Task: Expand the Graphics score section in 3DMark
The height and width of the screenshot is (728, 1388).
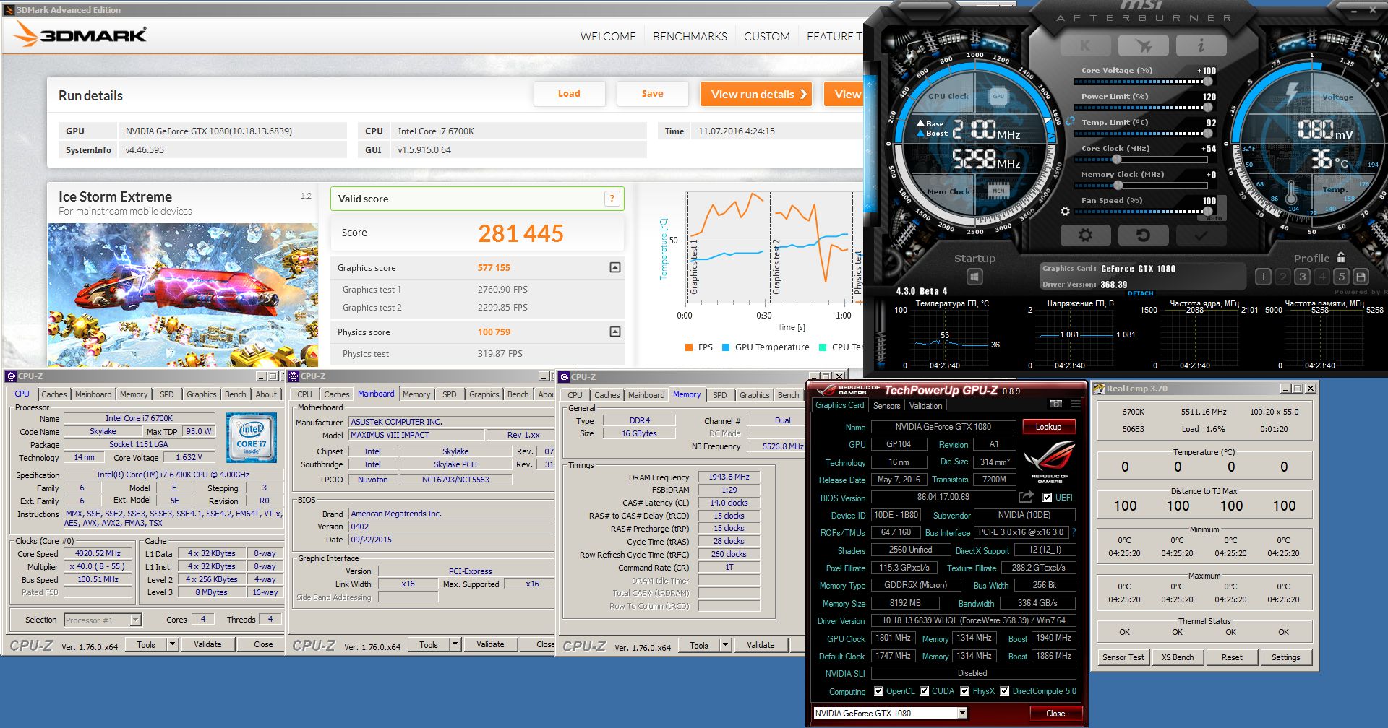Action: point(615,267)
